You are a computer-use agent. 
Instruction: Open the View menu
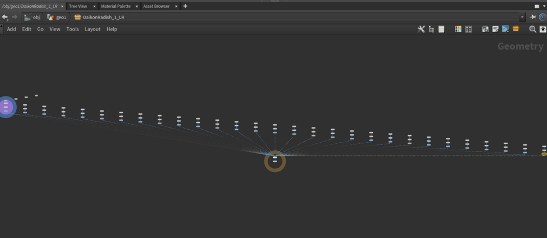[55, 29]
